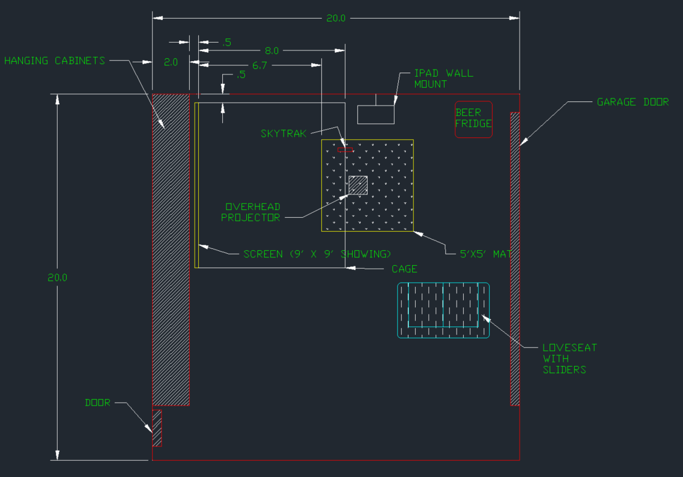Click the left 20.0 height dimension
Viewport: 683px width, 477px height.
(x=58, y=277)
